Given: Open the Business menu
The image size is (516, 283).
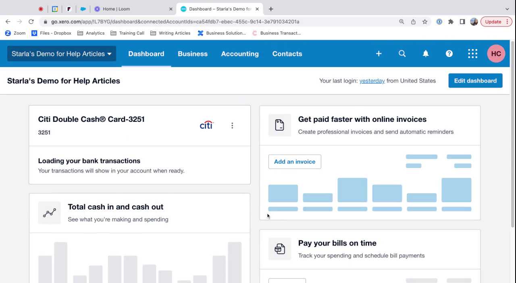Looking at the screenshot, I should click(x=193, y=53).
